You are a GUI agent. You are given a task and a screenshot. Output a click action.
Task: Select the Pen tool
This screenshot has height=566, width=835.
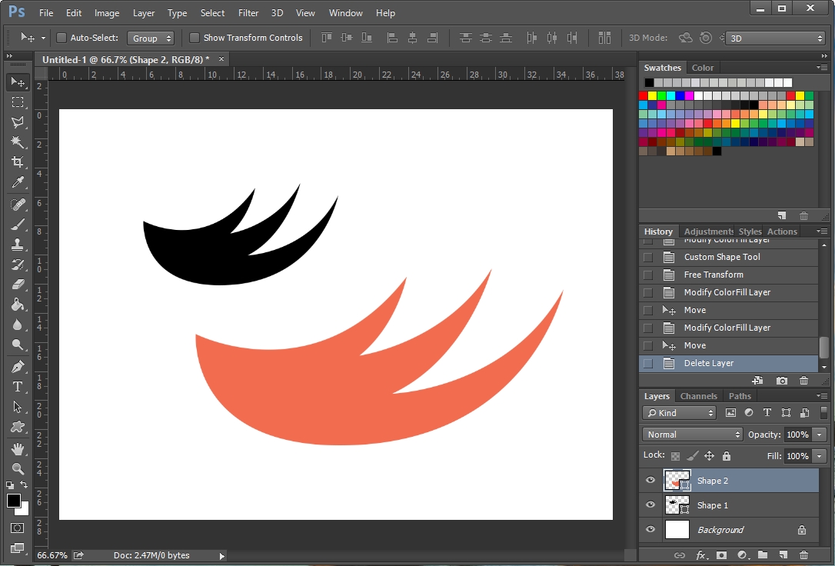click(x=18, y=367)
